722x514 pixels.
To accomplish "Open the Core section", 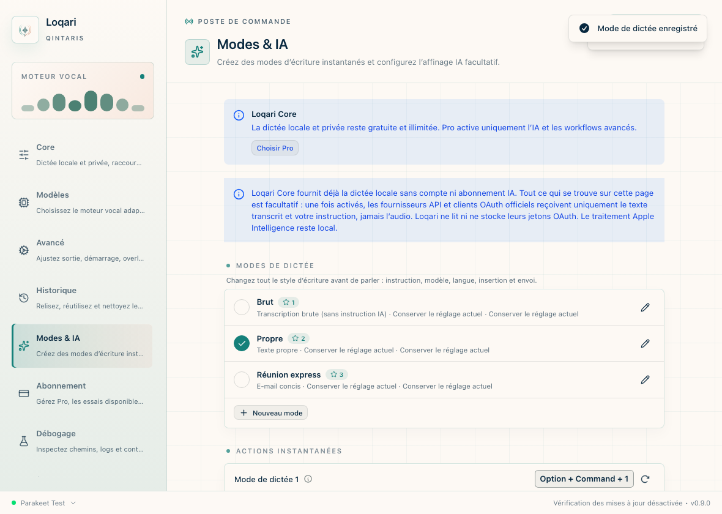I will pyautogui.click(x=82, y=155).
